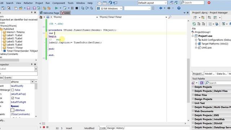The image size is (231, 130).
Task: Select Memo1: TMemo in structure tree
Action: 16,32
